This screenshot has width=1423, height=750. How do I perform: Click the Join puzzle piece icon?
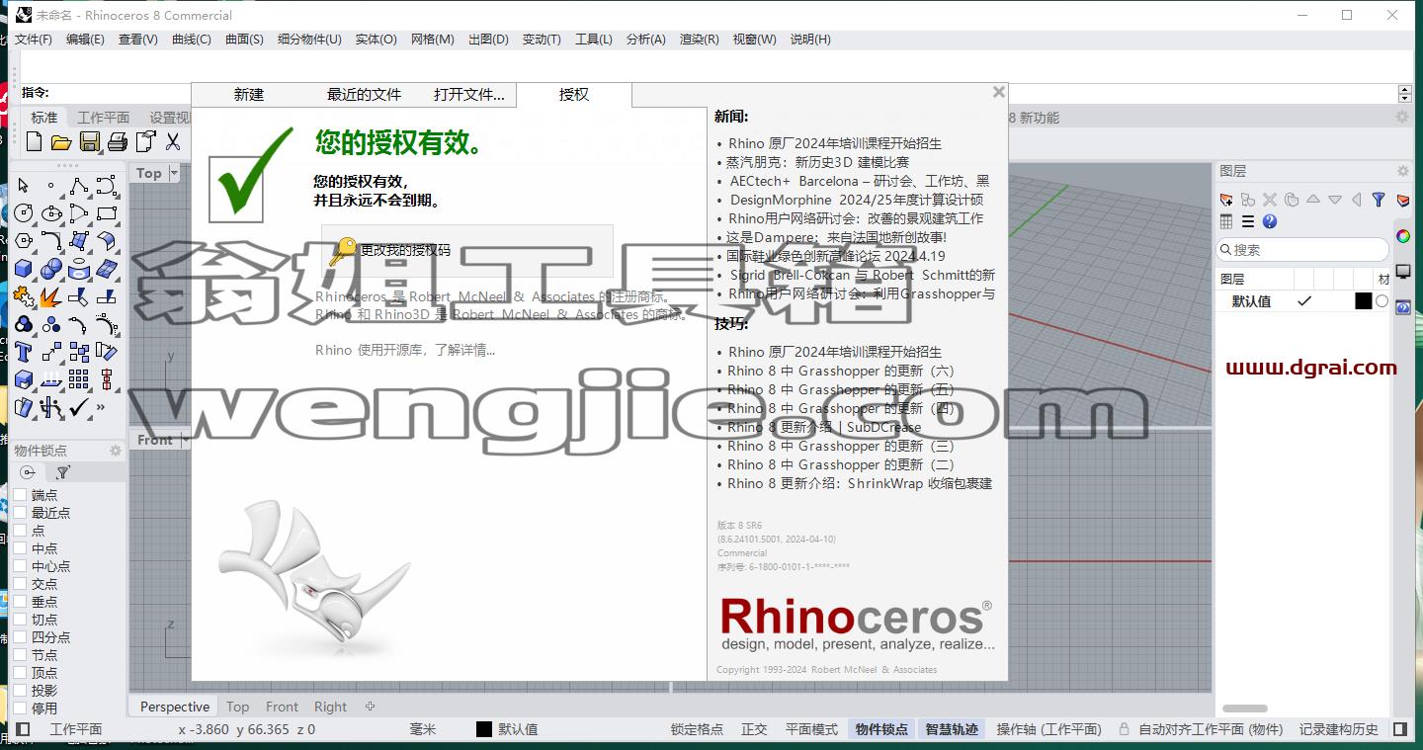click(24, 296)
